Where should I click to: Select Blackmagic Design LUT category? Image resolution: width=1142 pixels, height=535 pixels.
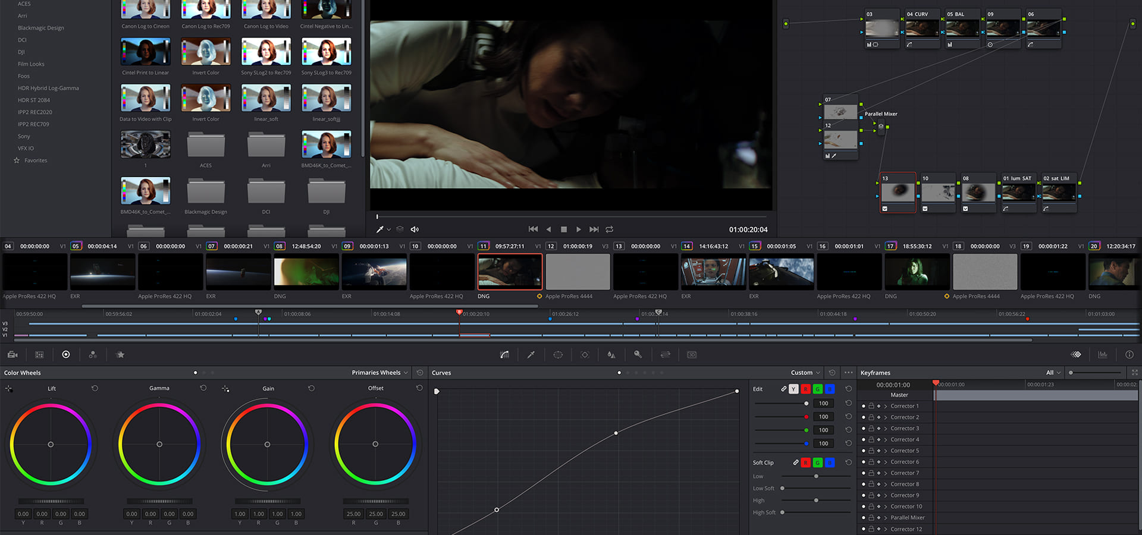coord(41,28)
